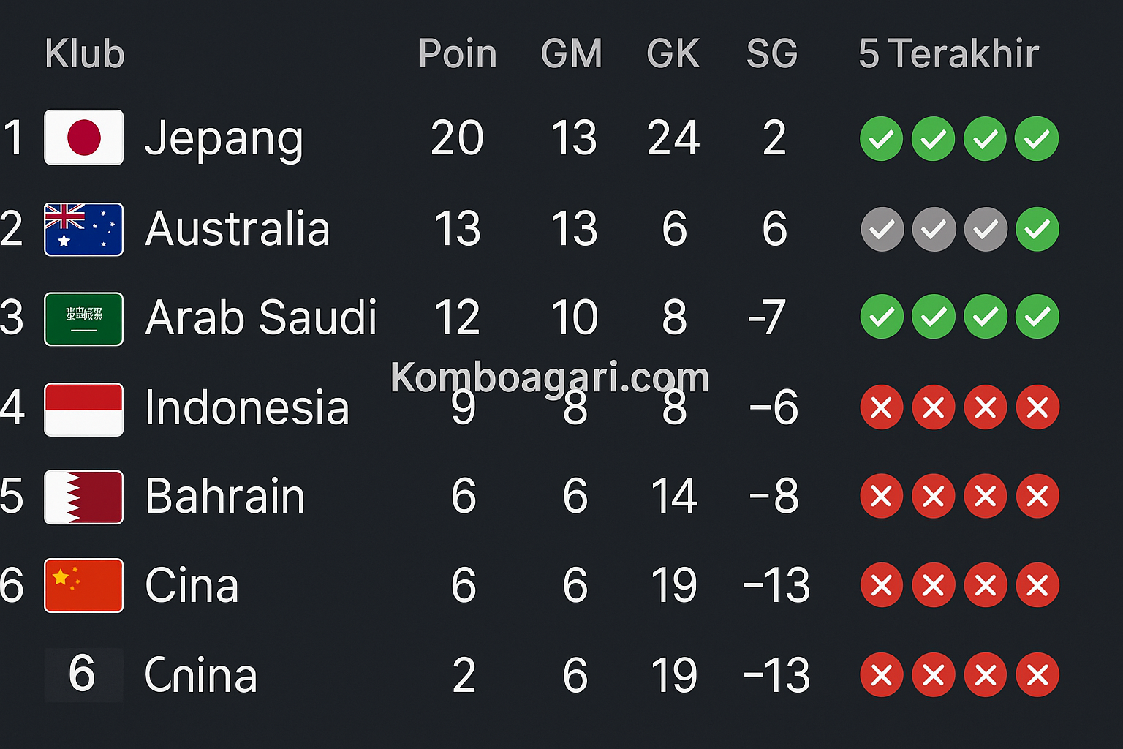
Task: Click Bahrain's last red loss icon
Action: tap(1037, 496)
